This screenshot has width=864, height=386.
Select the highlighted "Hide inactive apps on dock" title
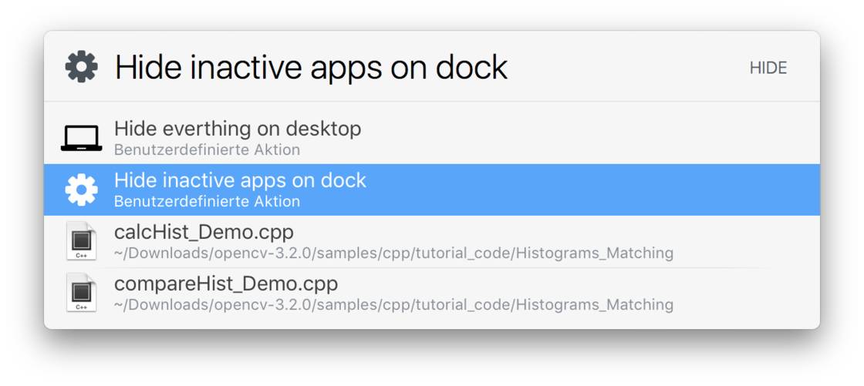tap(240, 180)
